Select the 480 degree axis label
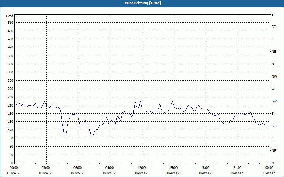 pyautogui.click(x=11, y=31)
